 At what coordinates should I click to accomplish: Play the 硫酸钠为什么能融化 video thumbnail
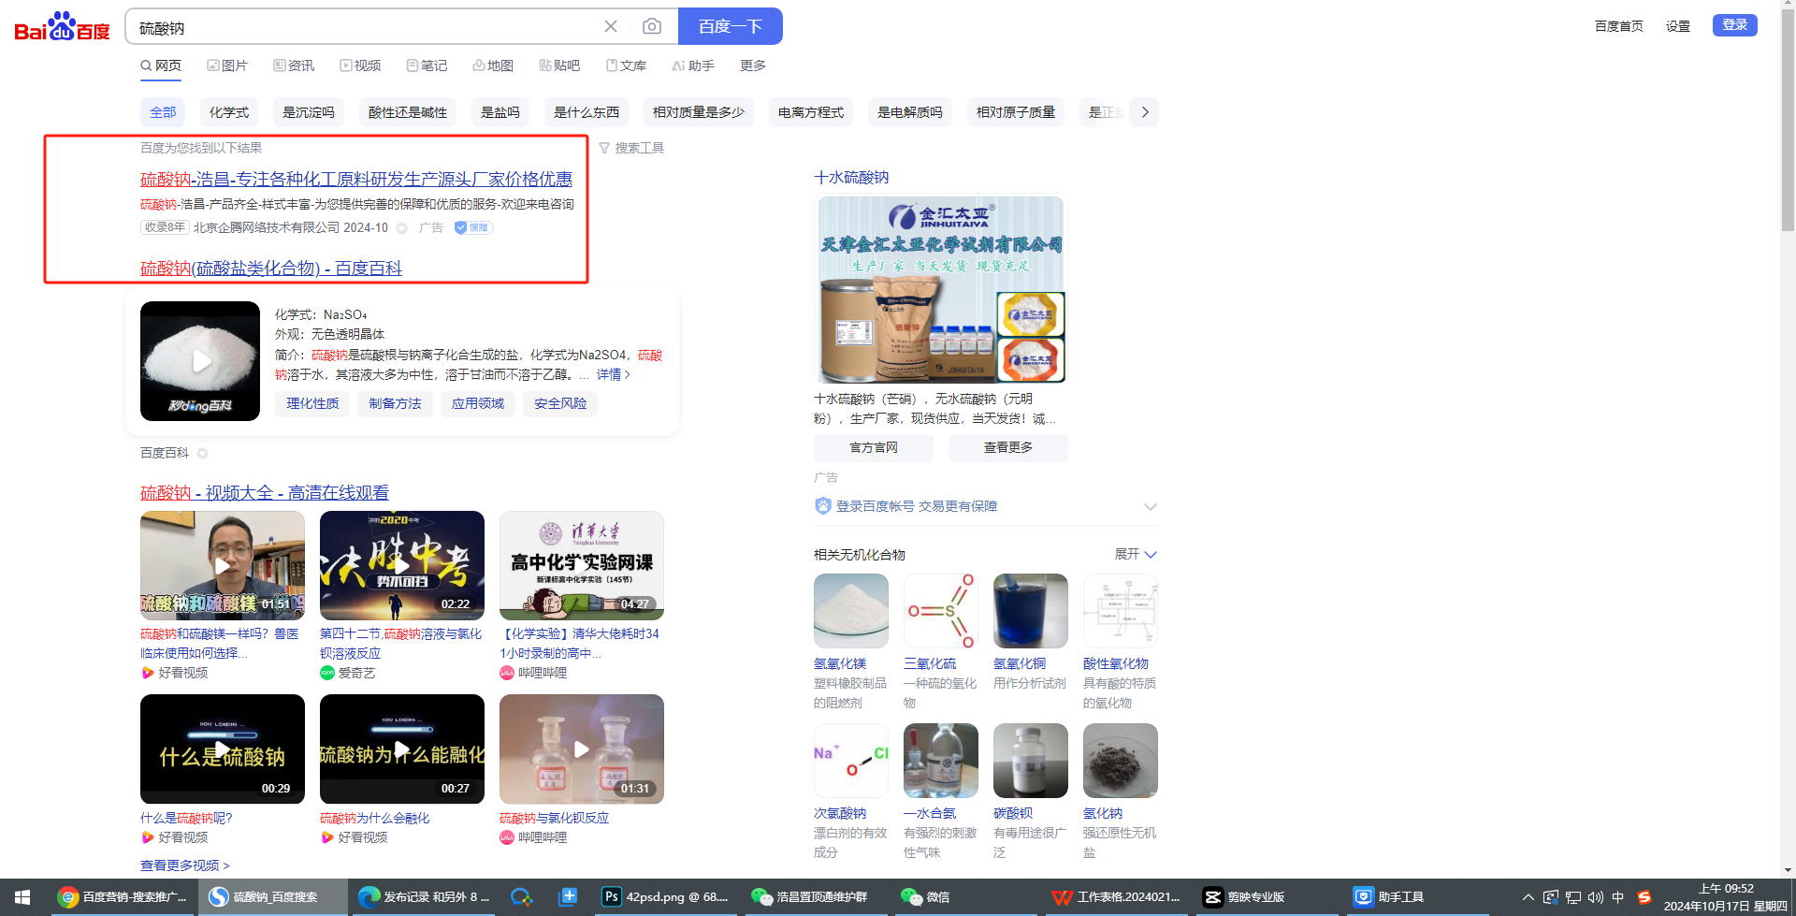402,749
